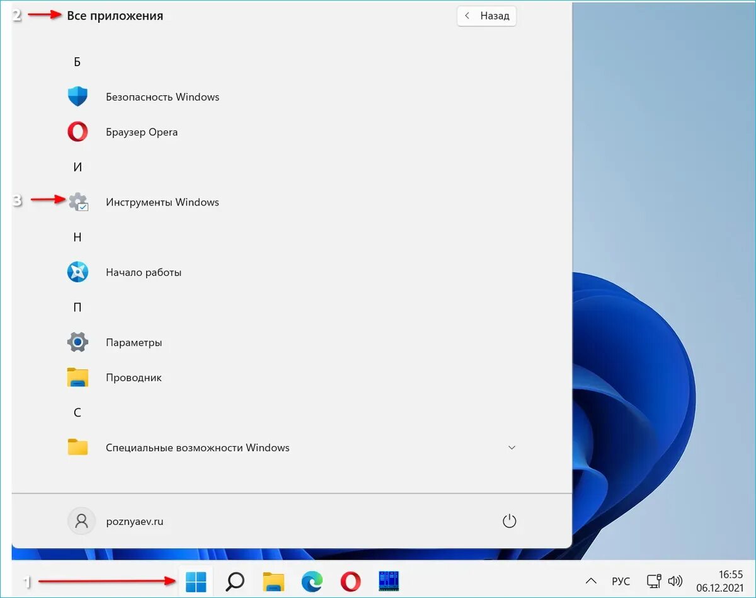Click letter header Н

pos(77,237)
